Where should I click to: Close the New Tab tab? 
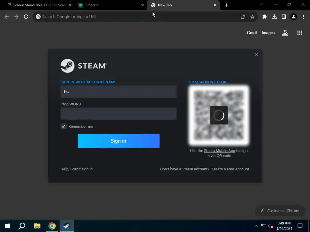tap(215, 5)
